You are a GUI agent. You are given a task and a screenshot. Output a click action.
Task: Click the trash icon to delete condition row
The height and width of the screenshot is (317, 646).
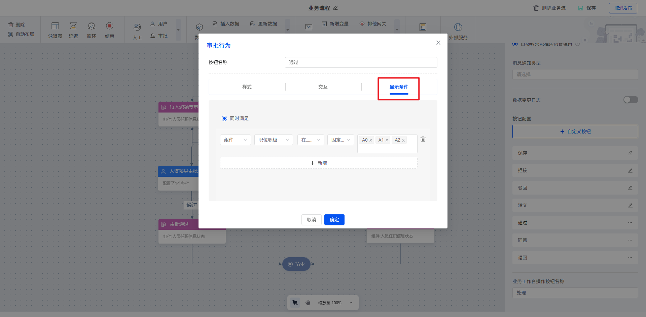coord(423,139)
